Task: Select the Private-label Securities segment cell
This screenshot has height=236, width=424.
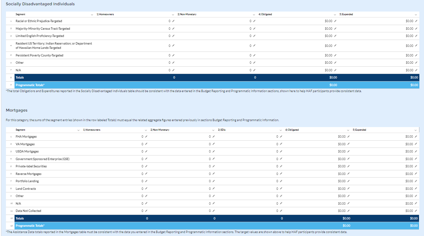Action: click(x=31, y=166)
